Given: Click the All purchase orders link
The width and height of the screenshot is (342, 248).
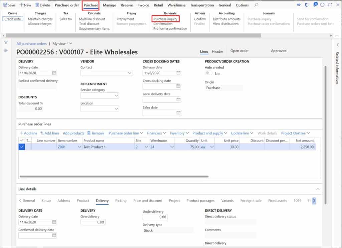Looking at the screenshot, I should click(32, 43).
